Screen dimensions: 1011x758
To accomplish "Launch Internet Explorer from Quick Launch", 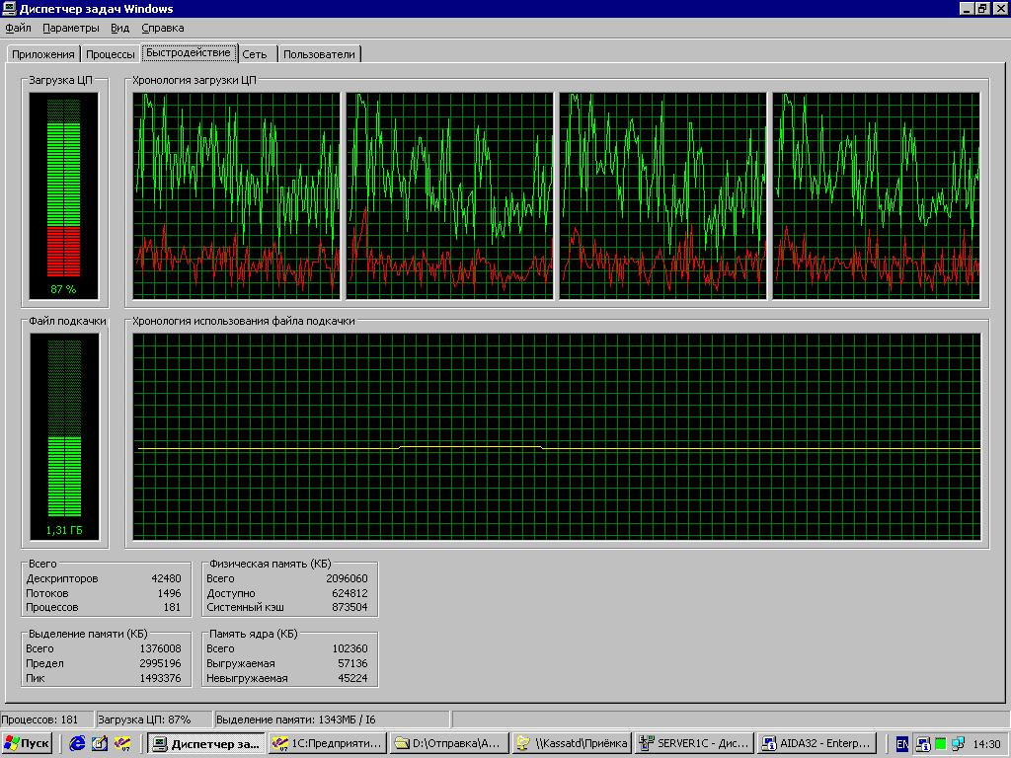I will [x=76, y=743].
